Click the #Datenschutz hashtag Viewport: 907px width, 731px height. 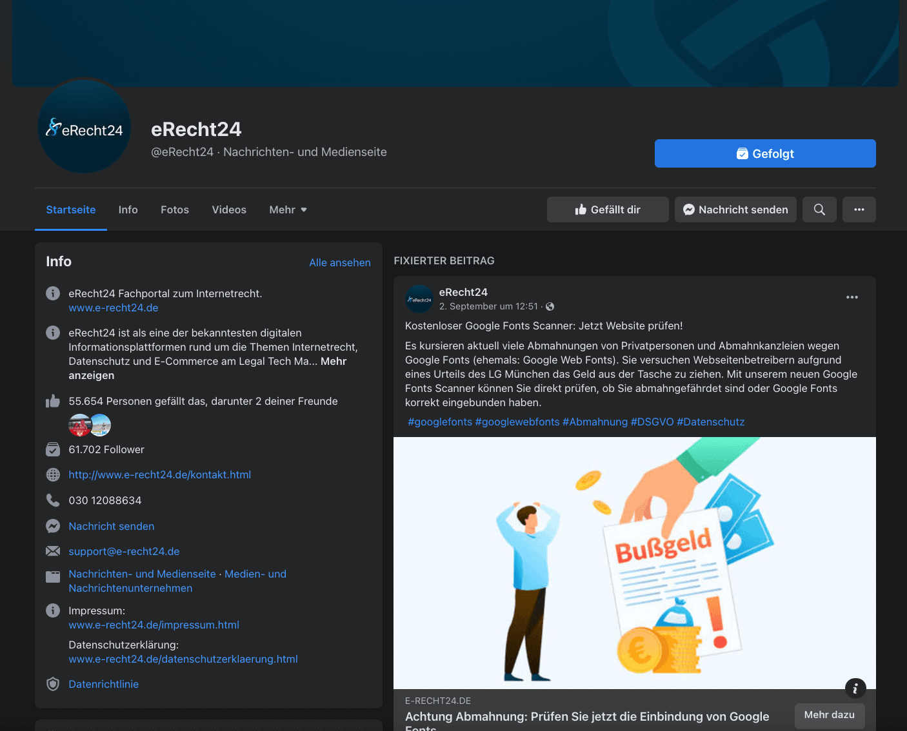pos(711,422)
